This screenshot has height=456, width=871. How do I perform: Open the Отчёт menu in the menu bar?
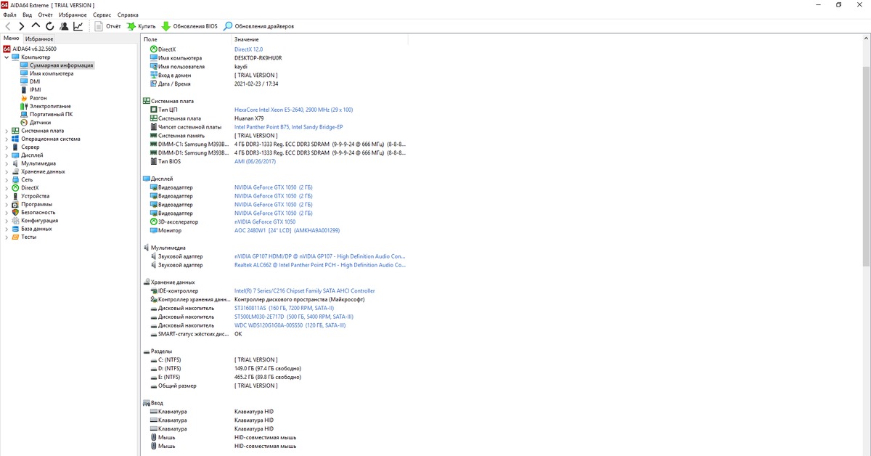click(45, 15)
